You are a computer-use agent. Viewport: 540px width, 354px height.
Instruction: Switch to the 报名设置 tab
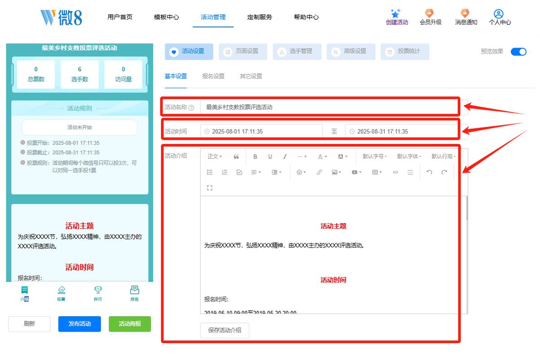[x=213, y=76]
